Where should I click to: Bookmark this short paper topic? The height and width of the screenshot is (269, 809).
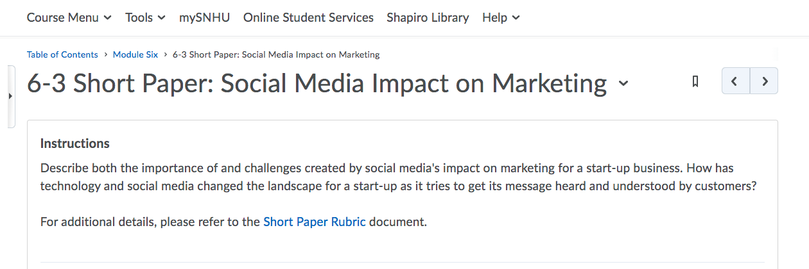[x=695, y=81]
